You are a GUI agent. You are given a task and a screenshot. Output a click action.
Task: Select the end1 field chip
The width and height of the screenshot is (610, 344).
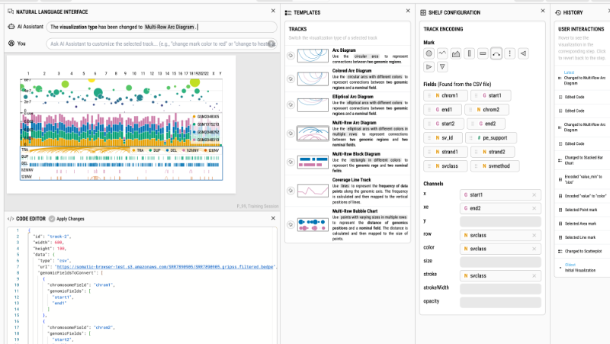(443, 110)
